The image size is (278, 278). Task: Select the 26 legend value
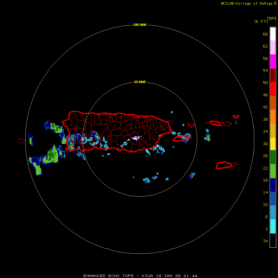[265, 156]
